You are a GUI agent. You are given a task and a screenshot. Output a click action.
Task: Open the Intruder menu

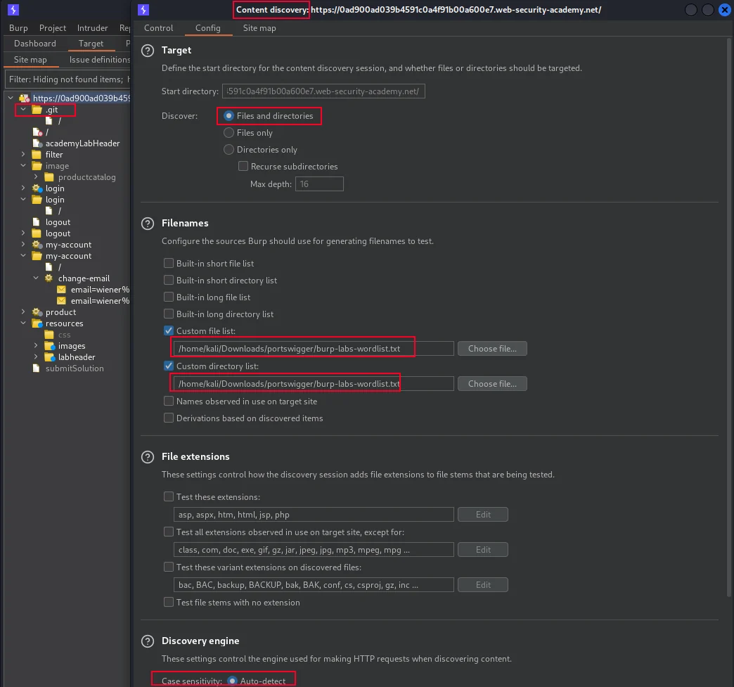92,28
